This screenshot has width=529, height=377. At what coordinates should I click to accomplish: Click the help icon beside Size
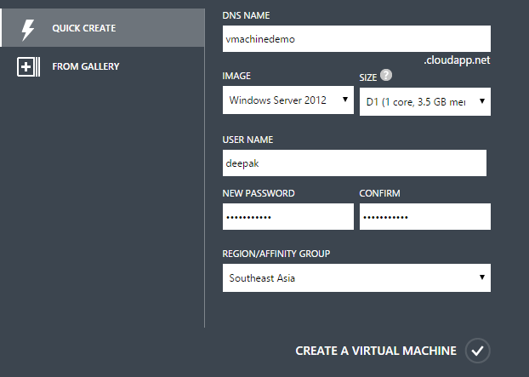point(386,76)
